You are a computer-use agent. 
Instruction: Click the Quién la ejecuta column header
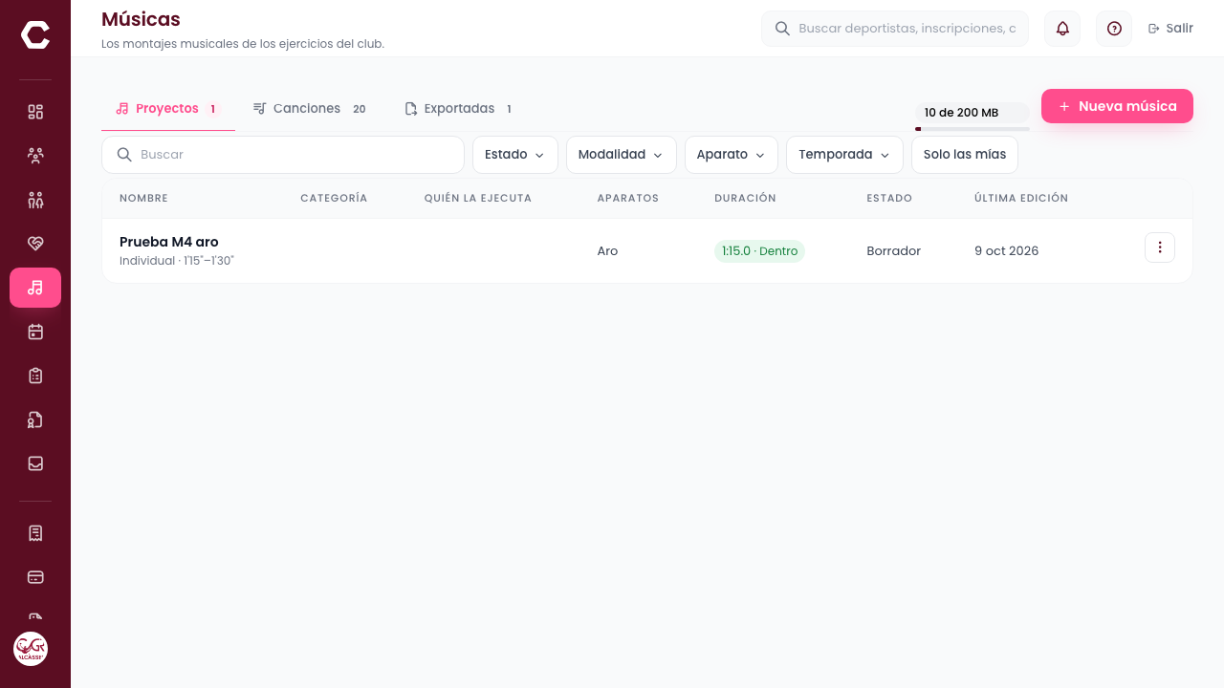[x=478, y=198]
